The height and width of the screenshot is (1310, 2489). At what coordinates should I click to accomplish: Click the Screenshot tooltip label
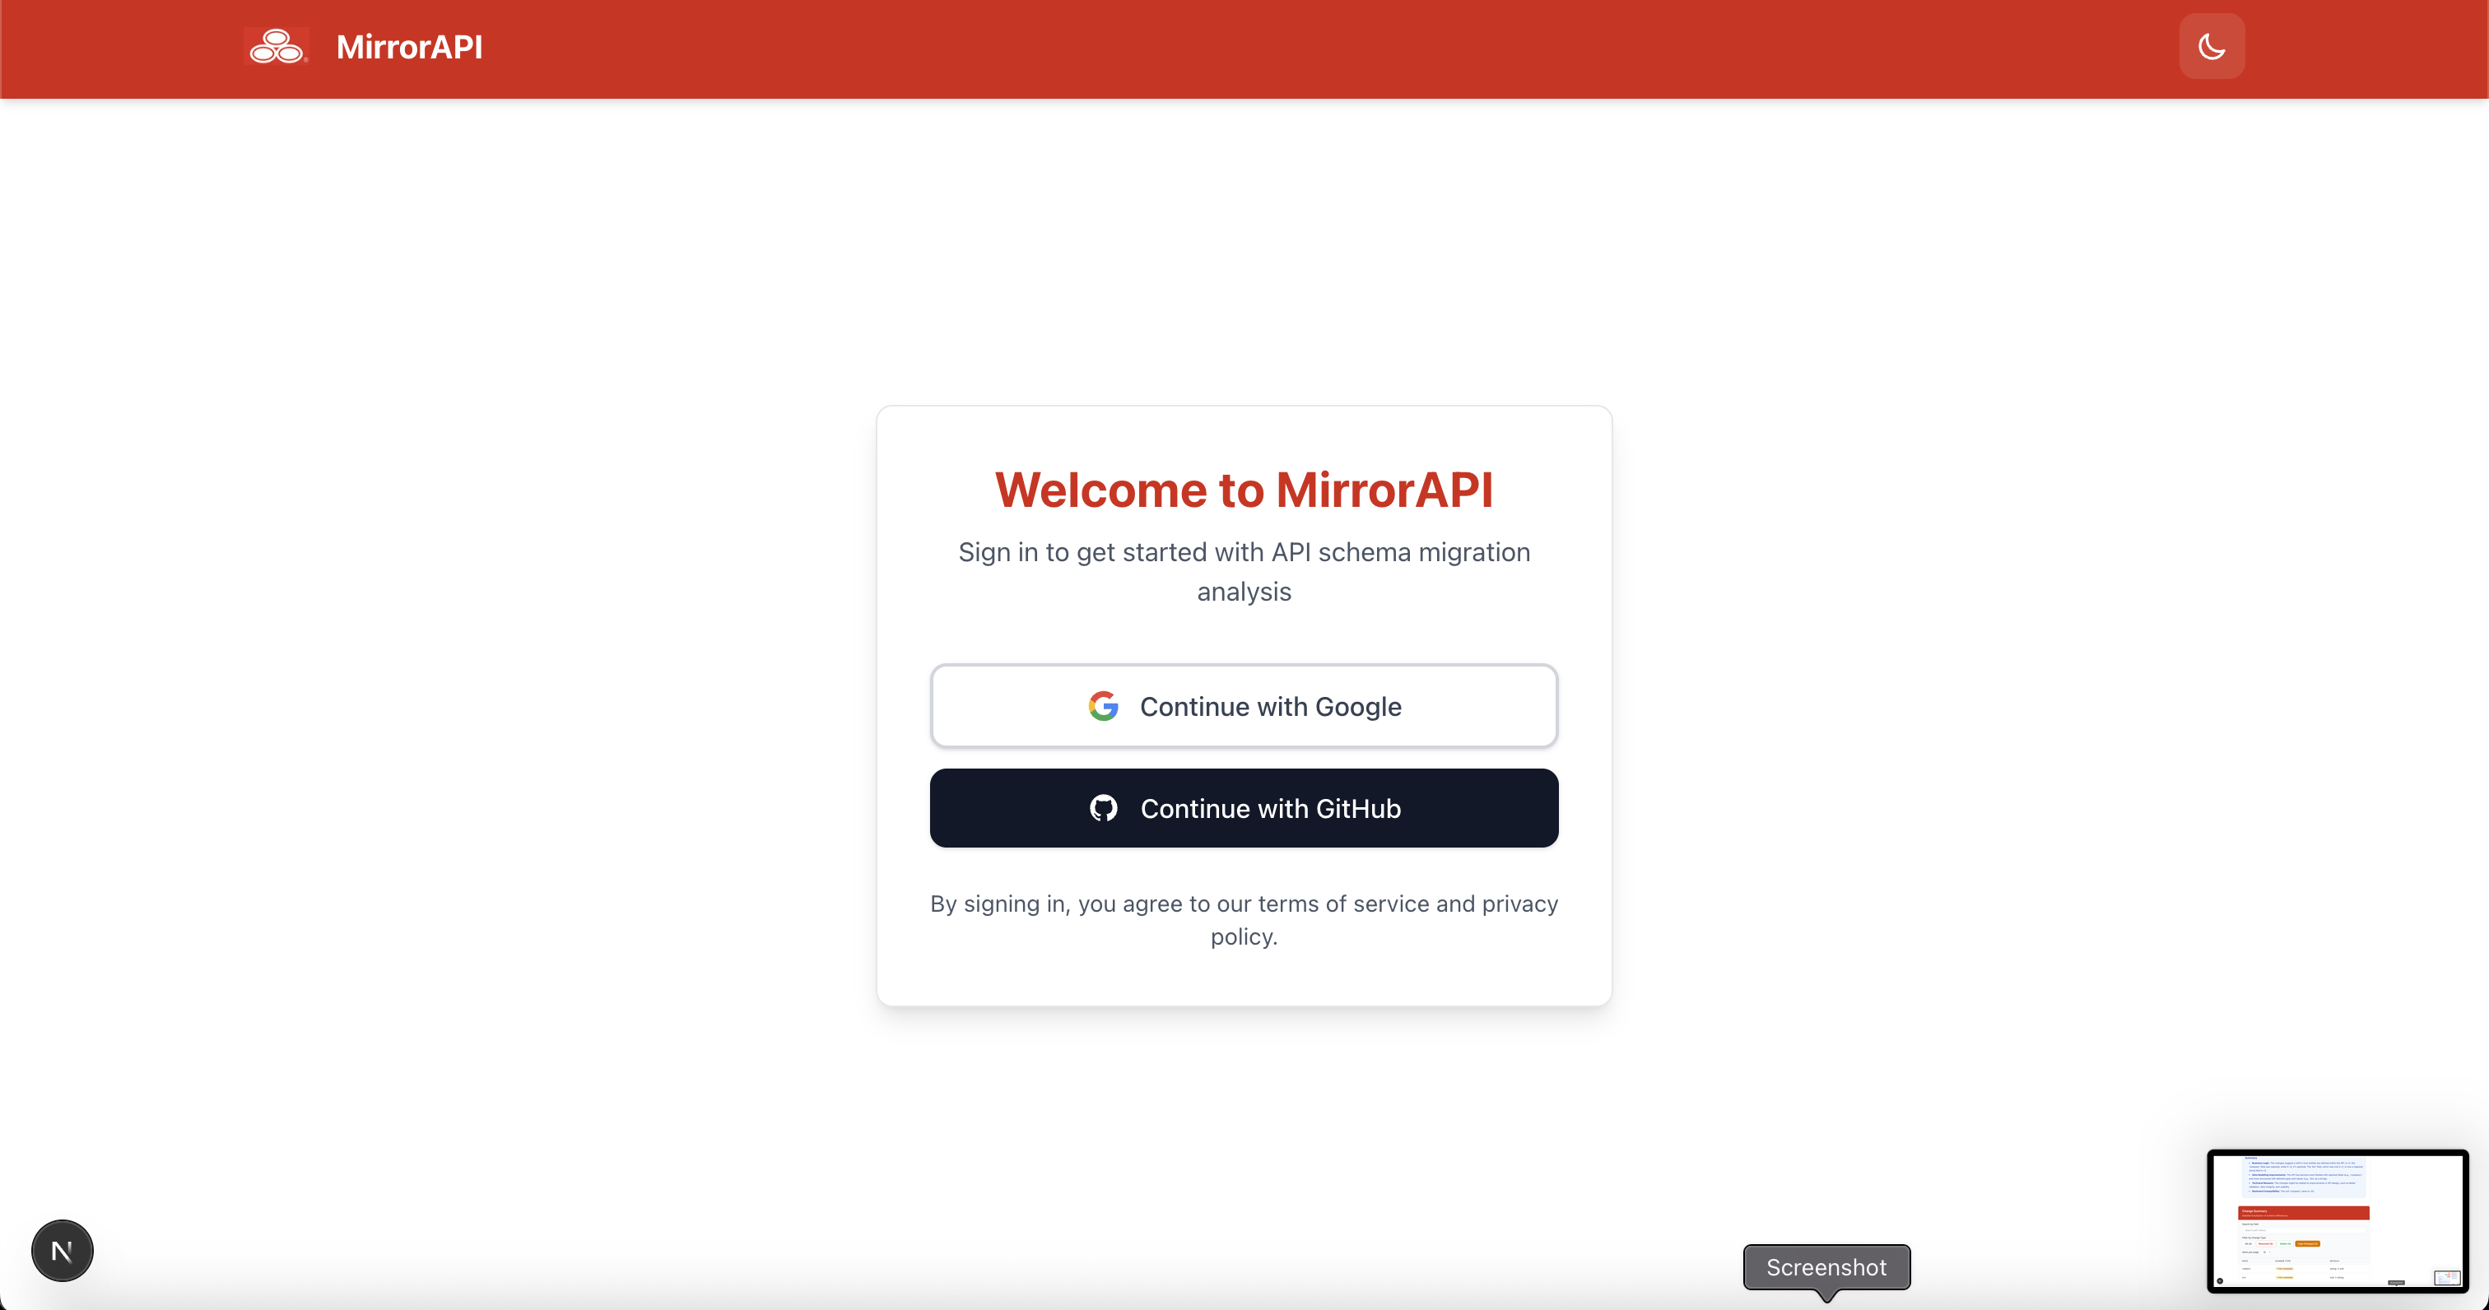(x=1826, y=1267)
